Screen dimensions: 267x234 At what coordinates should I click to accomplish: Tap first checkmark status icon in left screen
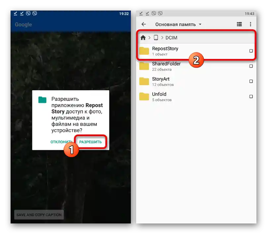[15, 13]
